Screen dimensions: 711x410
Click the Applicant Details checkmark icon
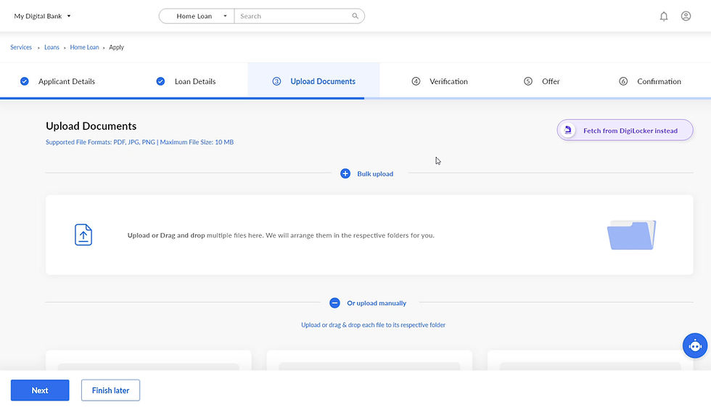(25, 81)
